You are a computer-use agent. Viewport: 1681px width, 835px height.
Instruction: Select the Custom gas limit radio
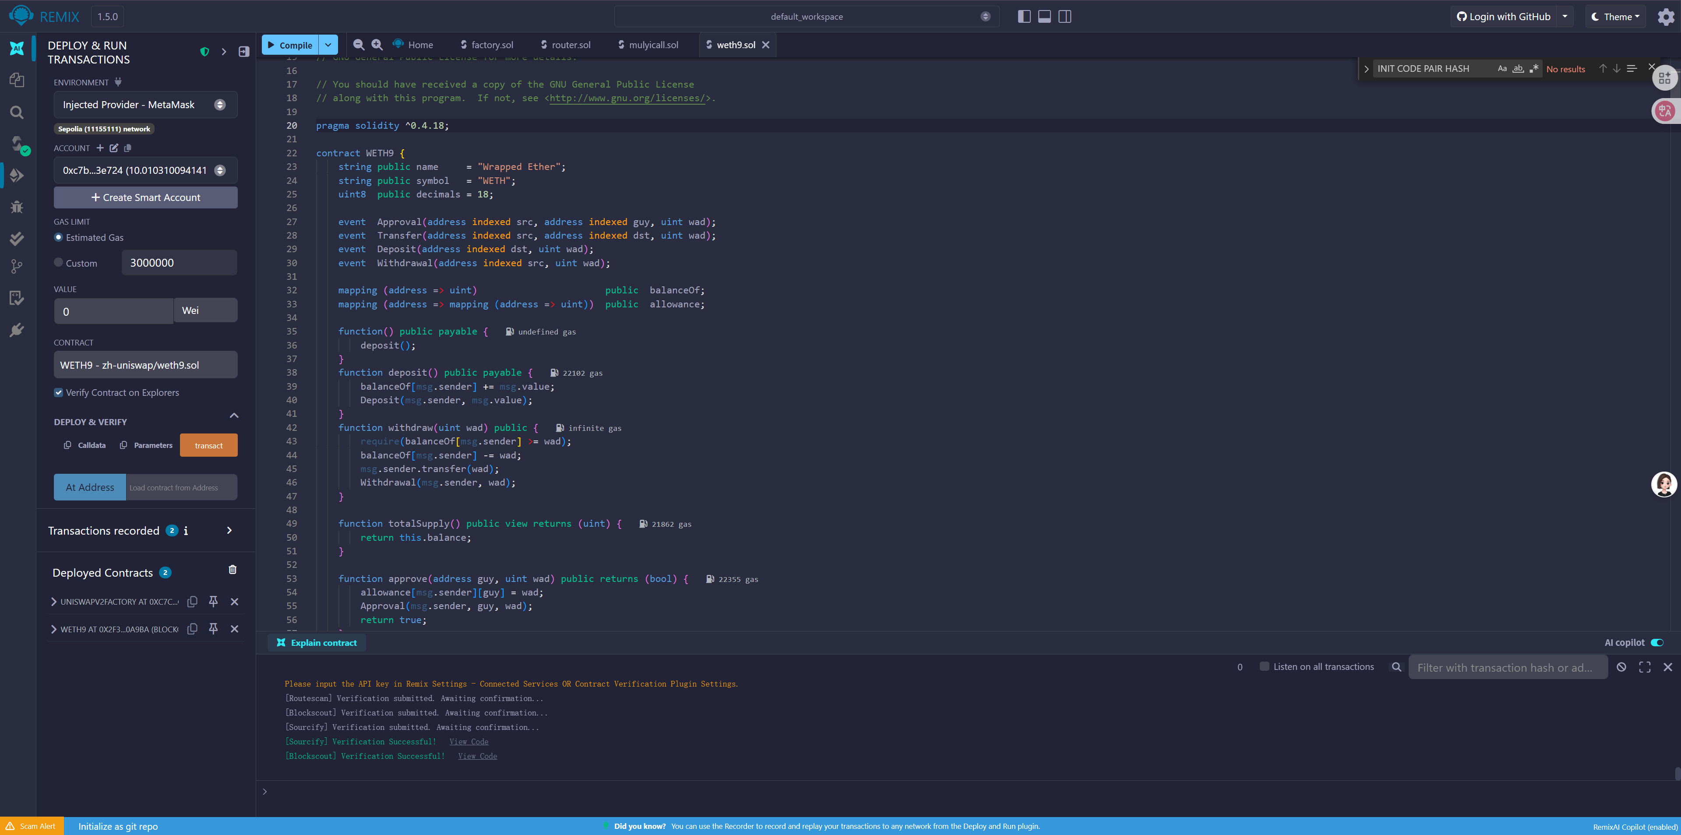click(59, 263)
